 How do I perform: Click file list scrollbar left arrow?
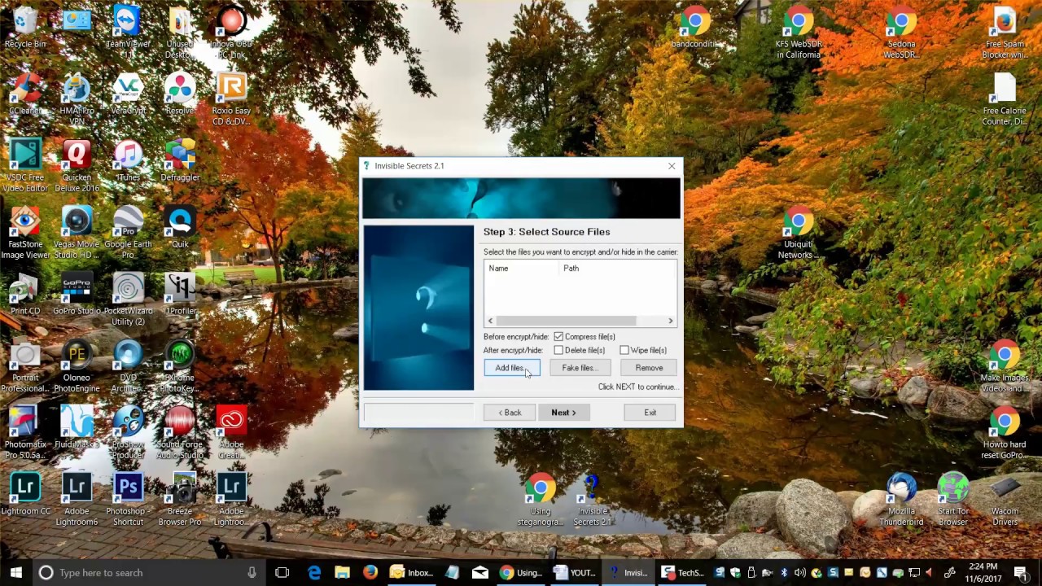point(490,321)
